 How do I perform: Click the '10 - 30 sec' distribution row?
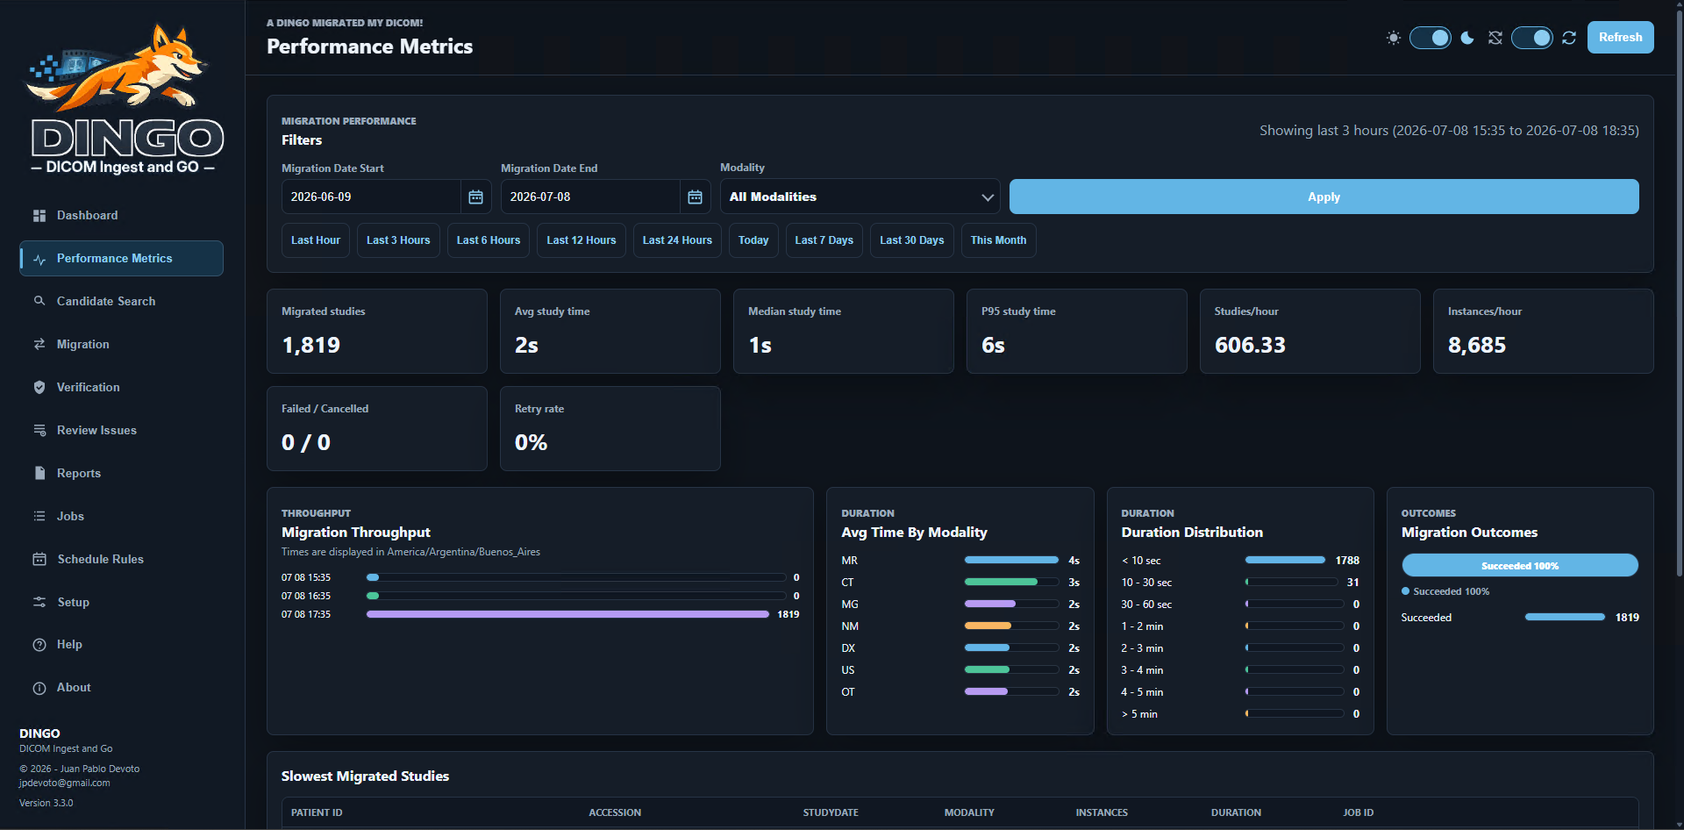(x=1240, y=582)
